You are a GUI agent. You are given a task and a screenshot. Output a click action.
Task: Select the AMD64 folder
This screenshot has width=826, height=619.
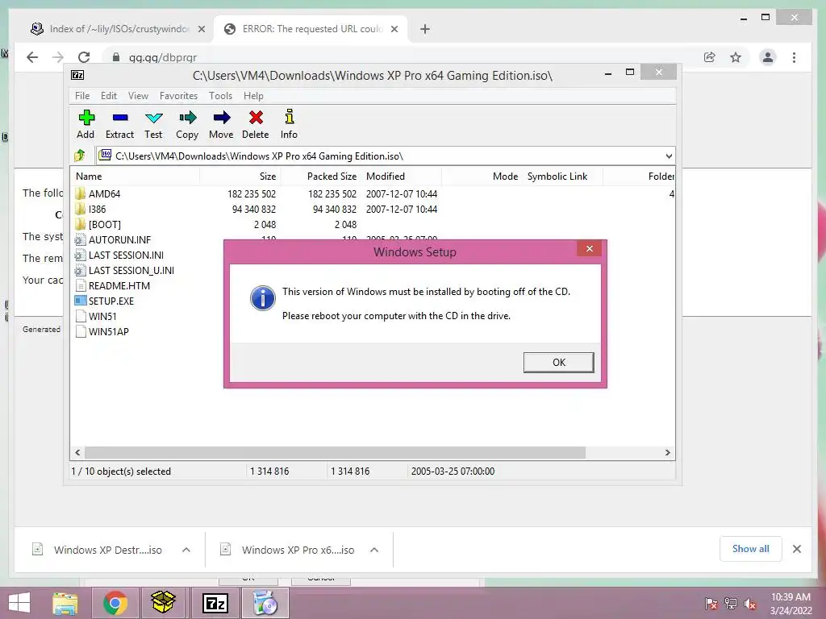104,193
